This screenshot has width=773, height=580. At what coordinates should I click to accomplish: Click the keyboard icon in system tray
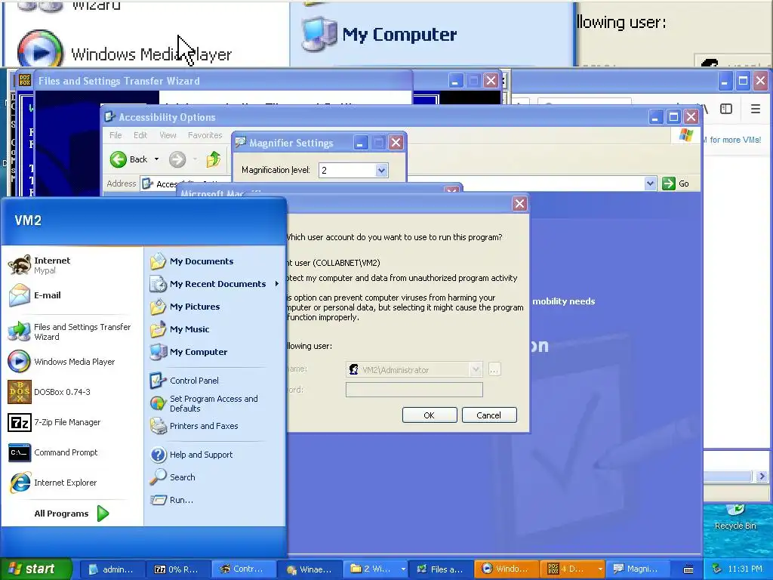(x=688, y=569)
